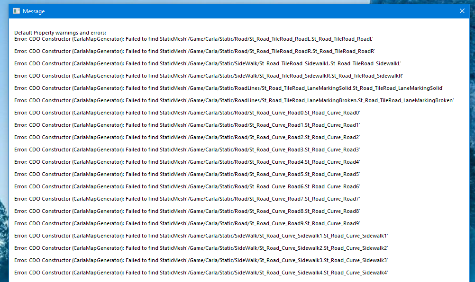Click the Message dialog title bar
The height and width of the screenshot is (282, 475).
point(237,11)
